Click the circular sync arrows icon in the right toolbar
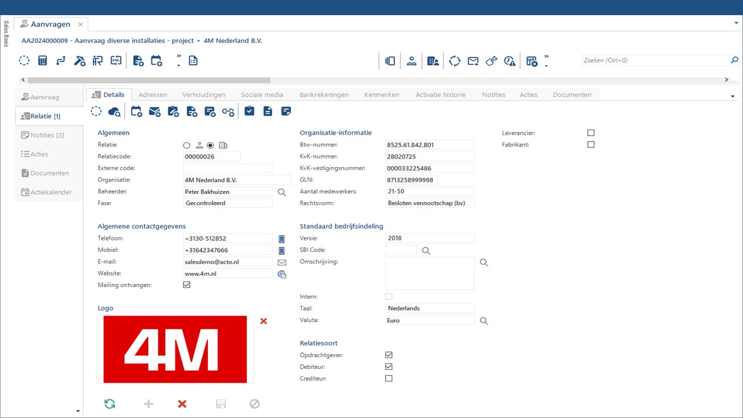This screenshot has width=743, height=418. pos(455,60)
